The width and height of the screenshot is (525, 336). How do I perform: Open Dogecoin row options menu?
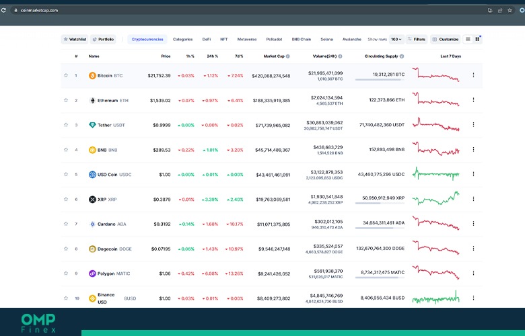[473, 249]
